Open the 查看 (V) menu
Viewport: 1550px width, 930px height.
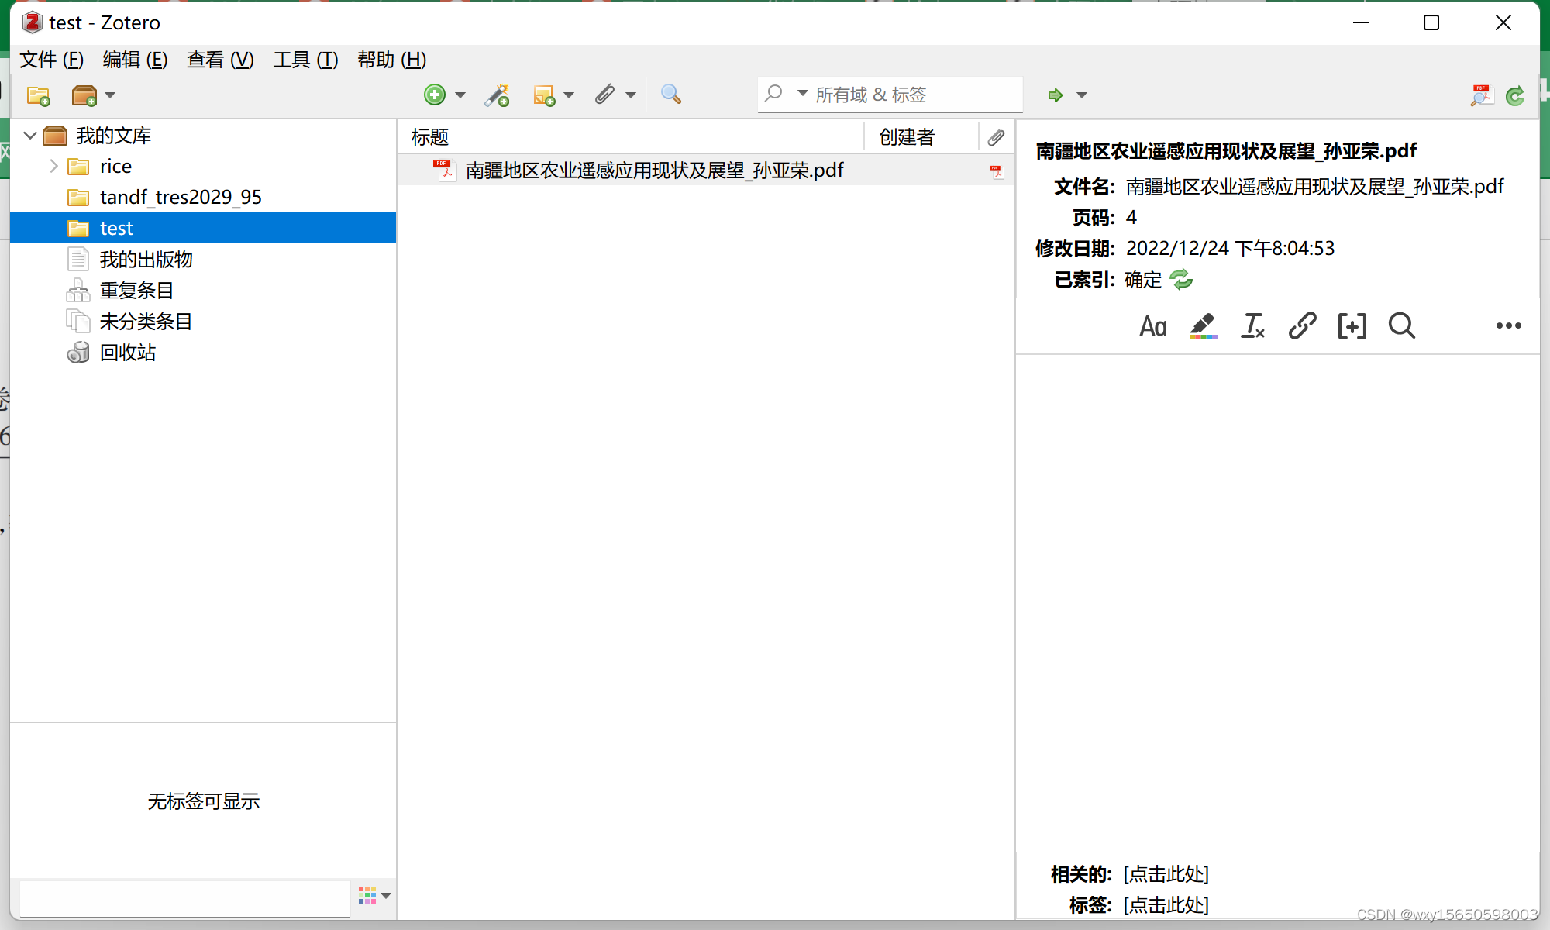click(x=220, y=60)
